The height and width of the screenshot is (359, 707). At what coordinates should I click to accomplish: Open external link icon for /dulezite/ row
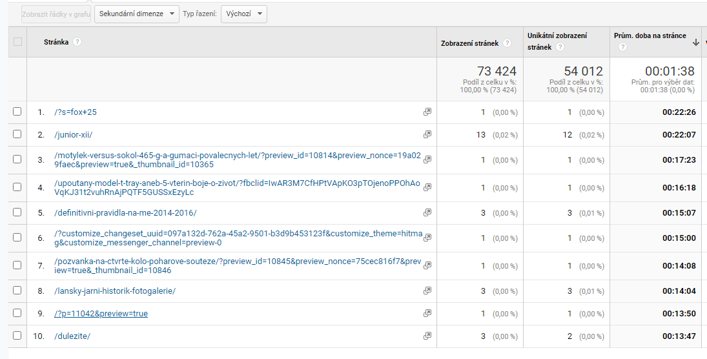pos(427,336)
